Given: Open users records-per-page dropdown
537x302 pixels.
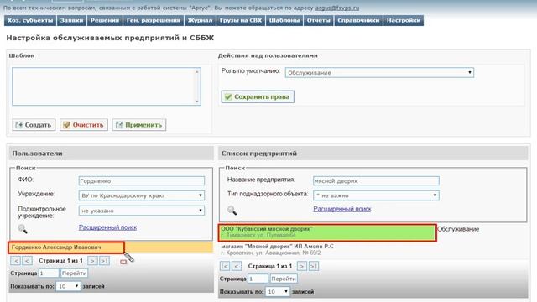Looking at the screenshot, I should pyautogui.click(x=68, y=286).
